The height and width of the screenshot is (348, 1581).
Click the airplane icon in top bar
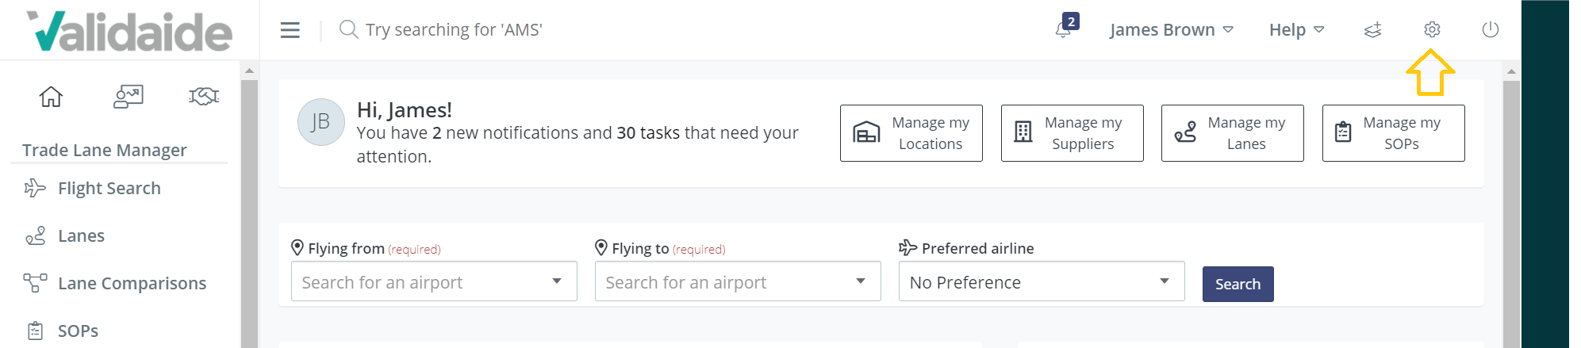[1373, 30]
